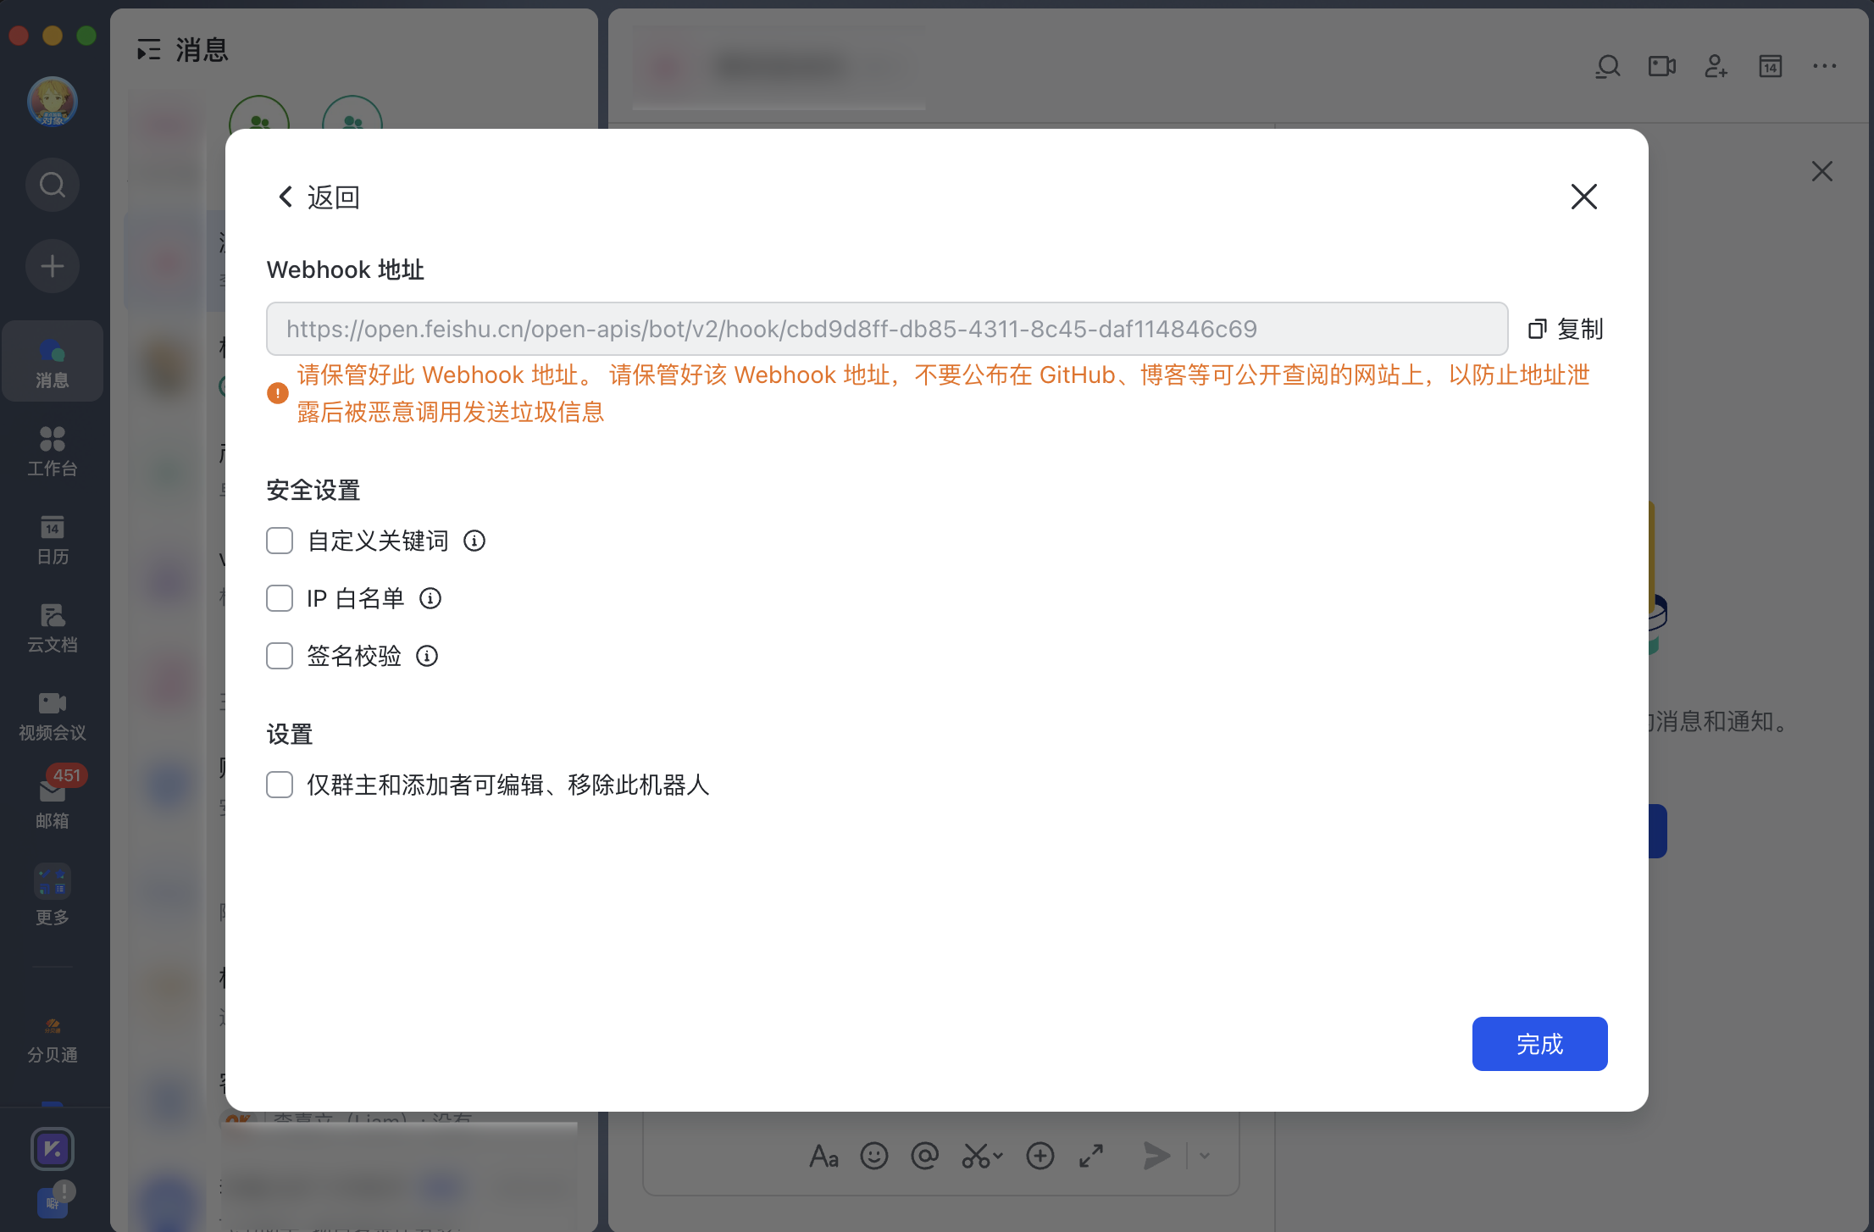Click the scissors/cut icon in chat toolbar
1874x1232 pixels.
tap(982, 1154)
